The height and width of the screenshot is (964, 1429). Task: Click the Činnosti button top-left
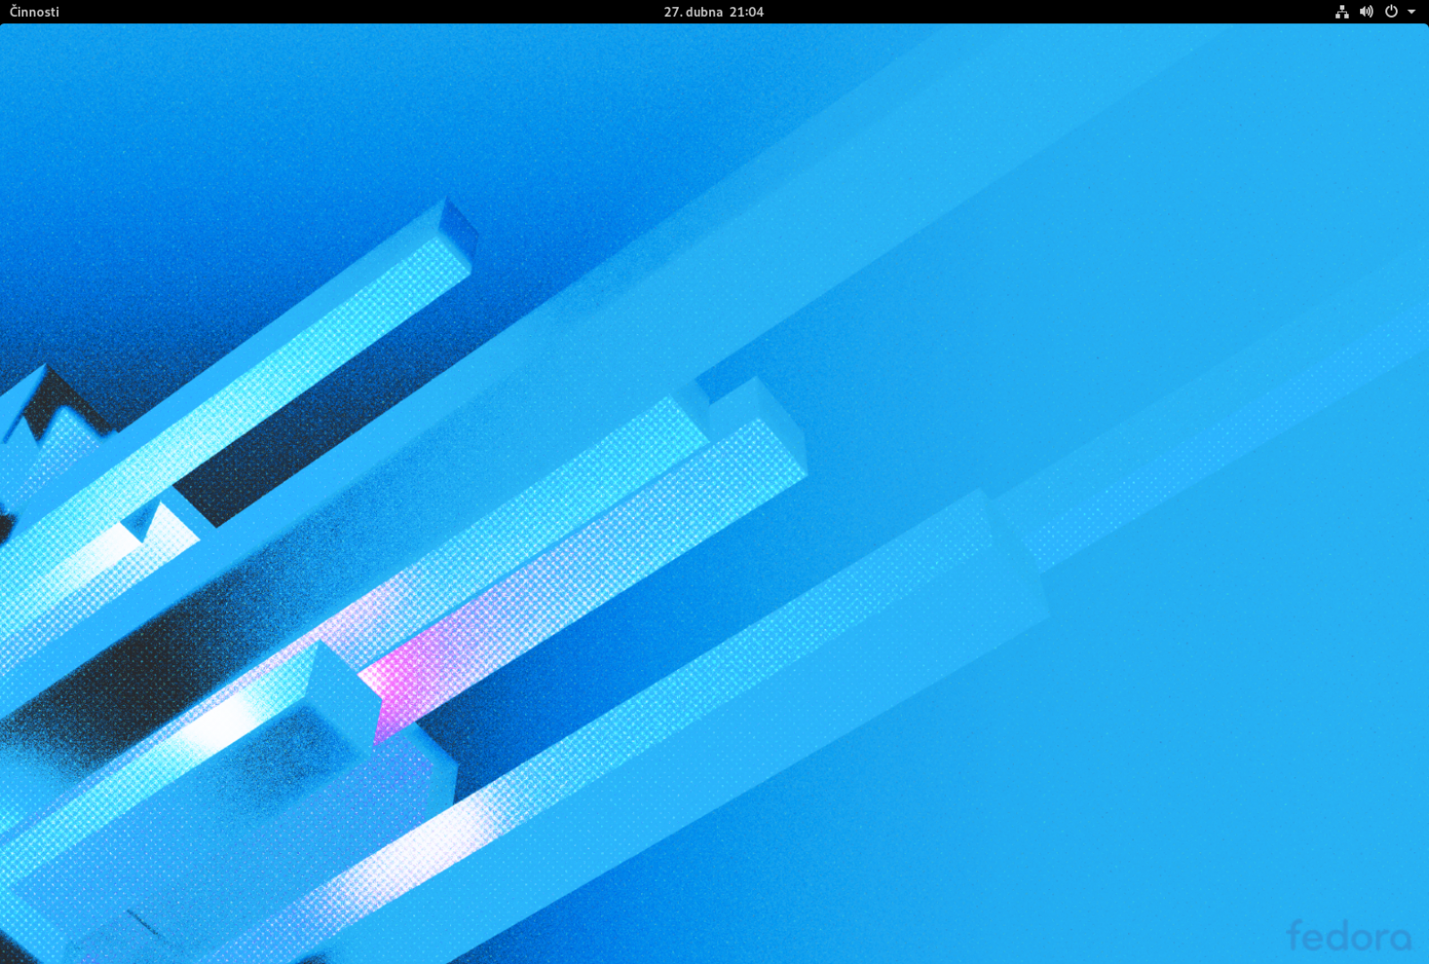coord(32,12)
